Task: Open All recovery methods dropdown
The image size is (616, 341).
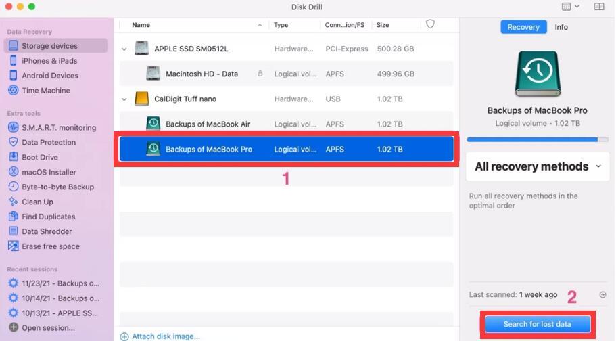Action: 538,166
